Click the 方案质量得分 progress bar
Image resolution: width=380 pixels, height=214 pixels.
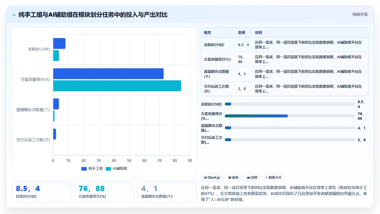tap(290, 116)
